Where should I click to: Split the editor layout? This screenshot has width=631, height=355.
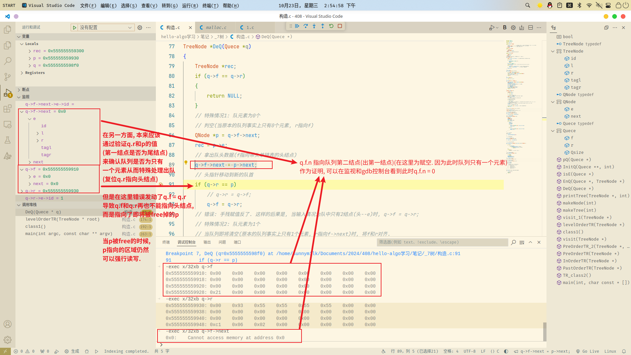[530, 28]
